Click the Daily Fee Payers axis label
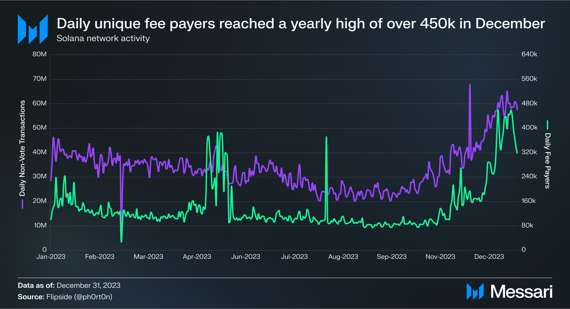This screenshot has width=570, height=309. pos(547,161)
